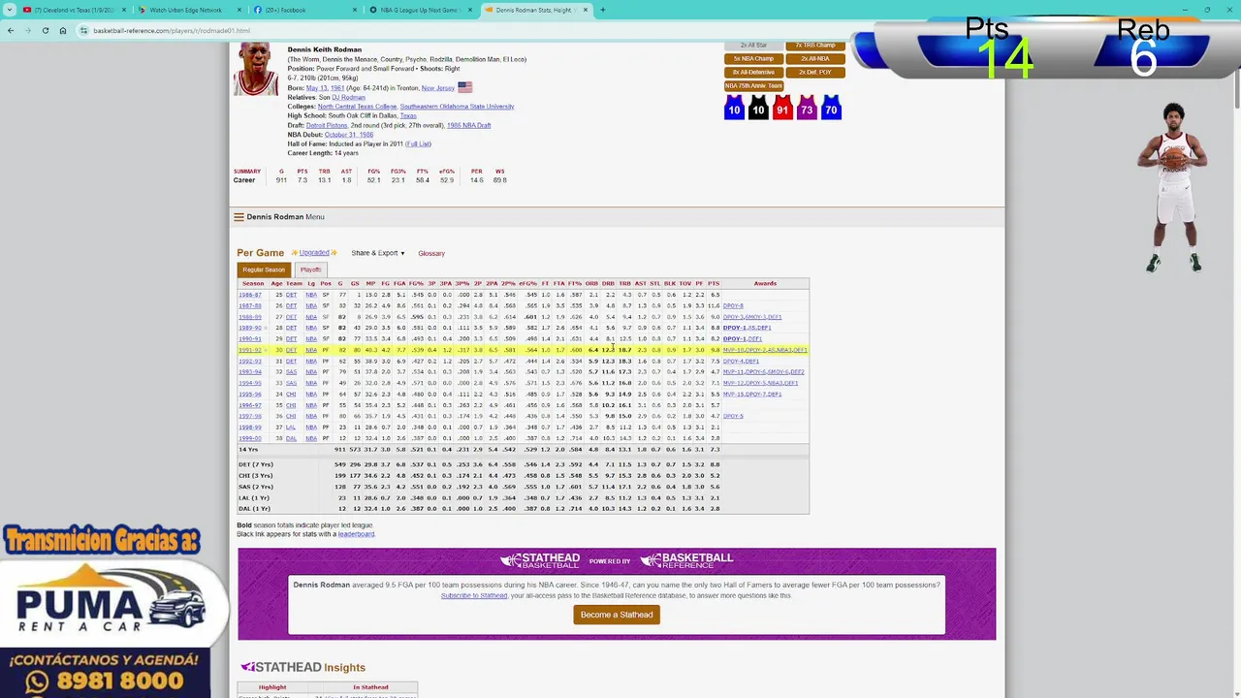Click the WhatsApp icon in Puma ad
Viewport: 1241px width, 698px height.
[37, 682]
